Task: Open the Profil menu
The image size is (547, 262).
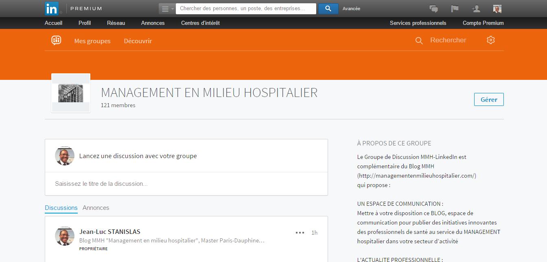Action: 85,23
